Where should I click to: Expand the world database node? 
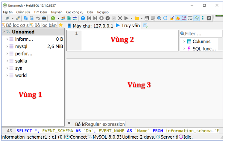tap(7, 75)
